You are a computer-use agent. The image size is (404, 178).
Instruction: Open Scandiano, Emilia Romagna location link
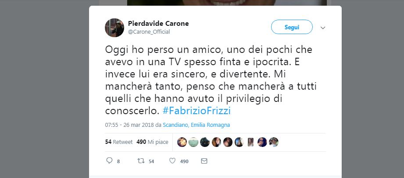197,125
